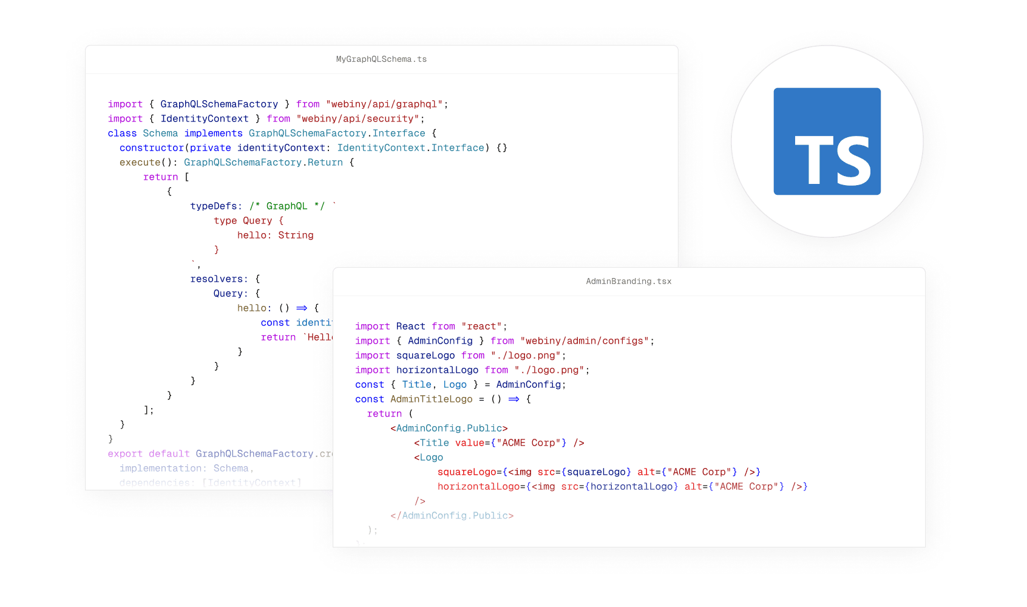
Task: Click the TypeScript logo badge
Action: pyautogui.click(x=827, y=141)
